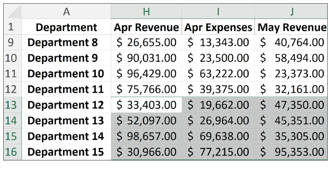Image resolution: width=329 pixels, height=172 pixels.
Task: Select column H header
Action: click(x=146, y=12)
